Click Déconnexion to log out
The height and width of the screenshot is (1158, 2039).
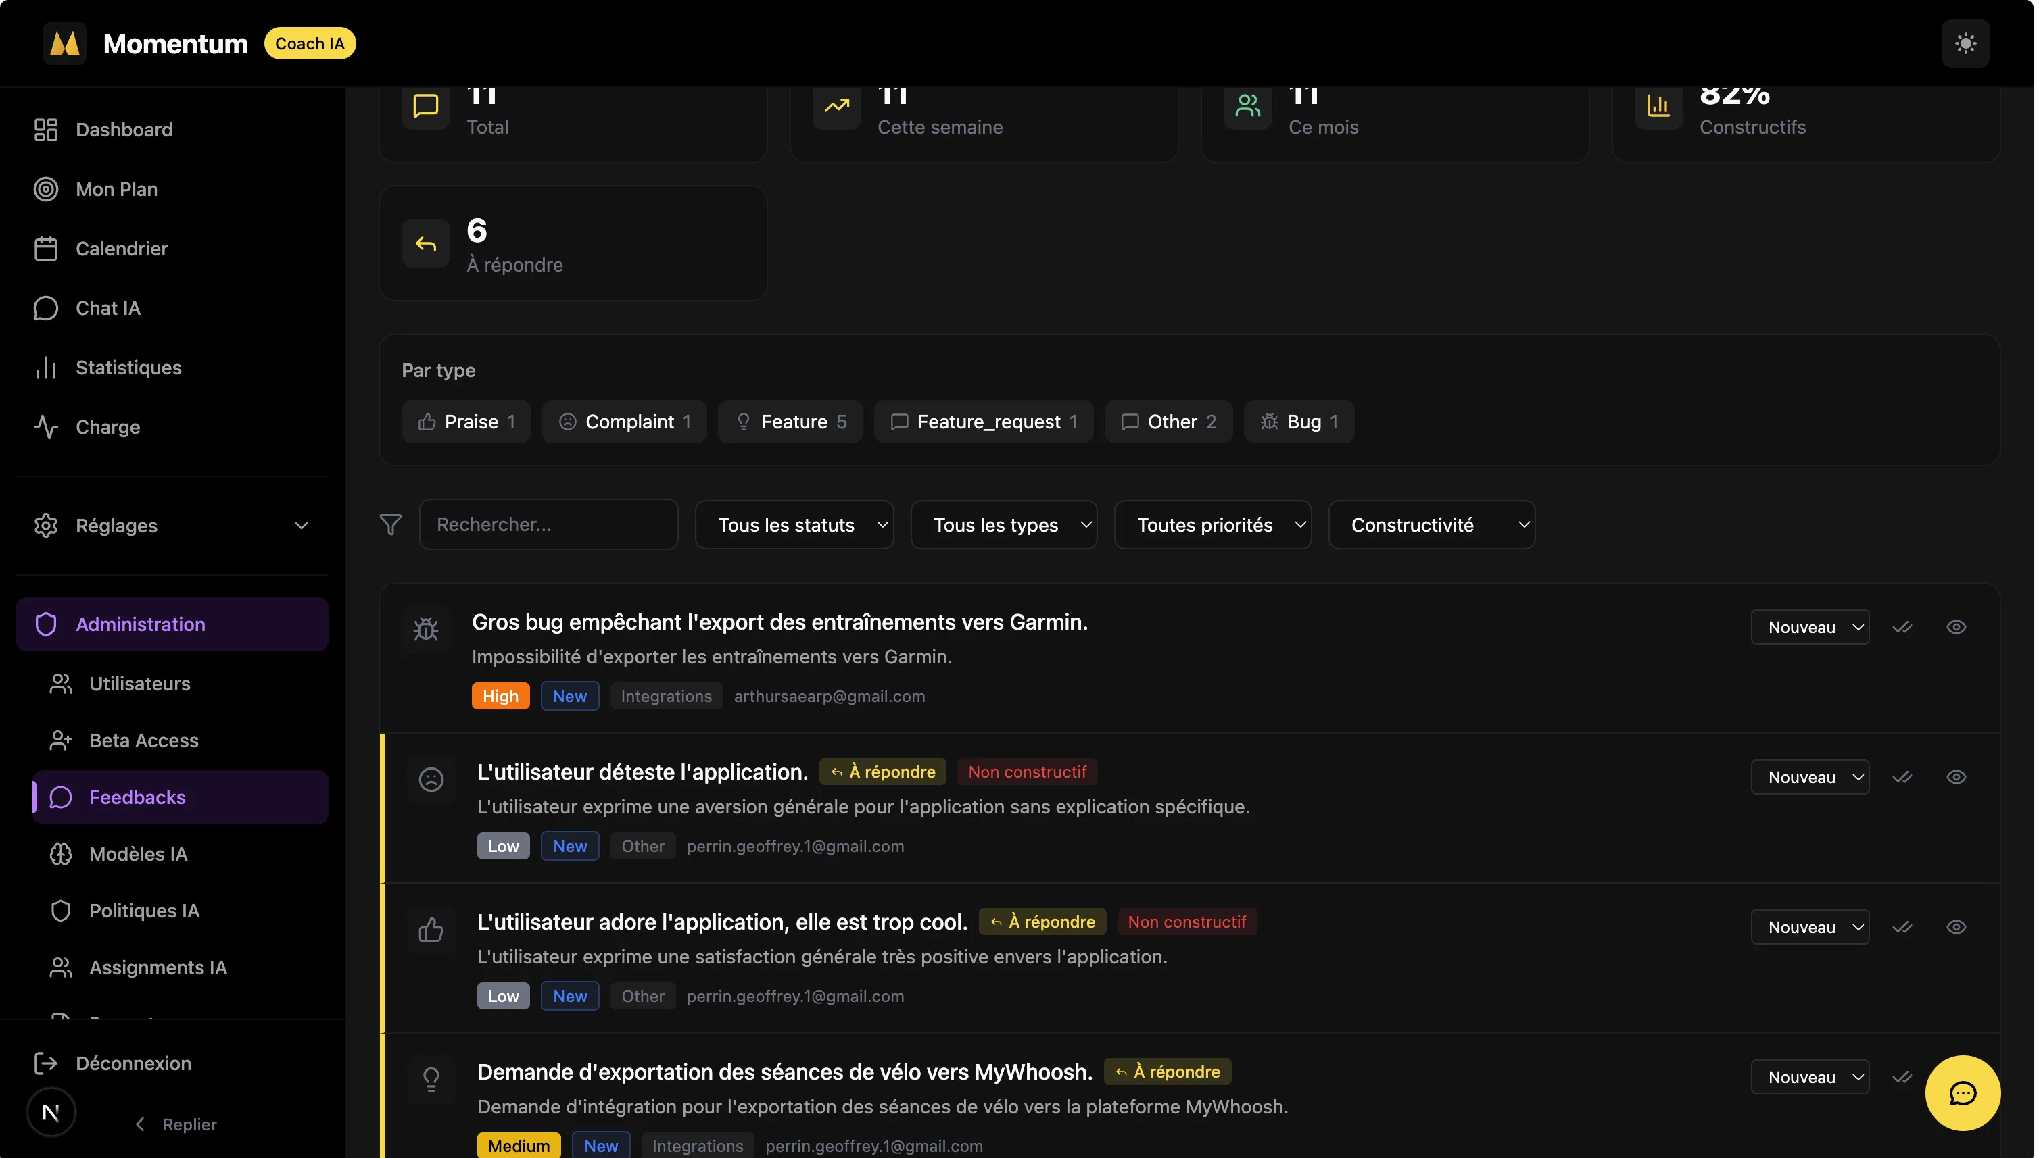(133, 1063)
